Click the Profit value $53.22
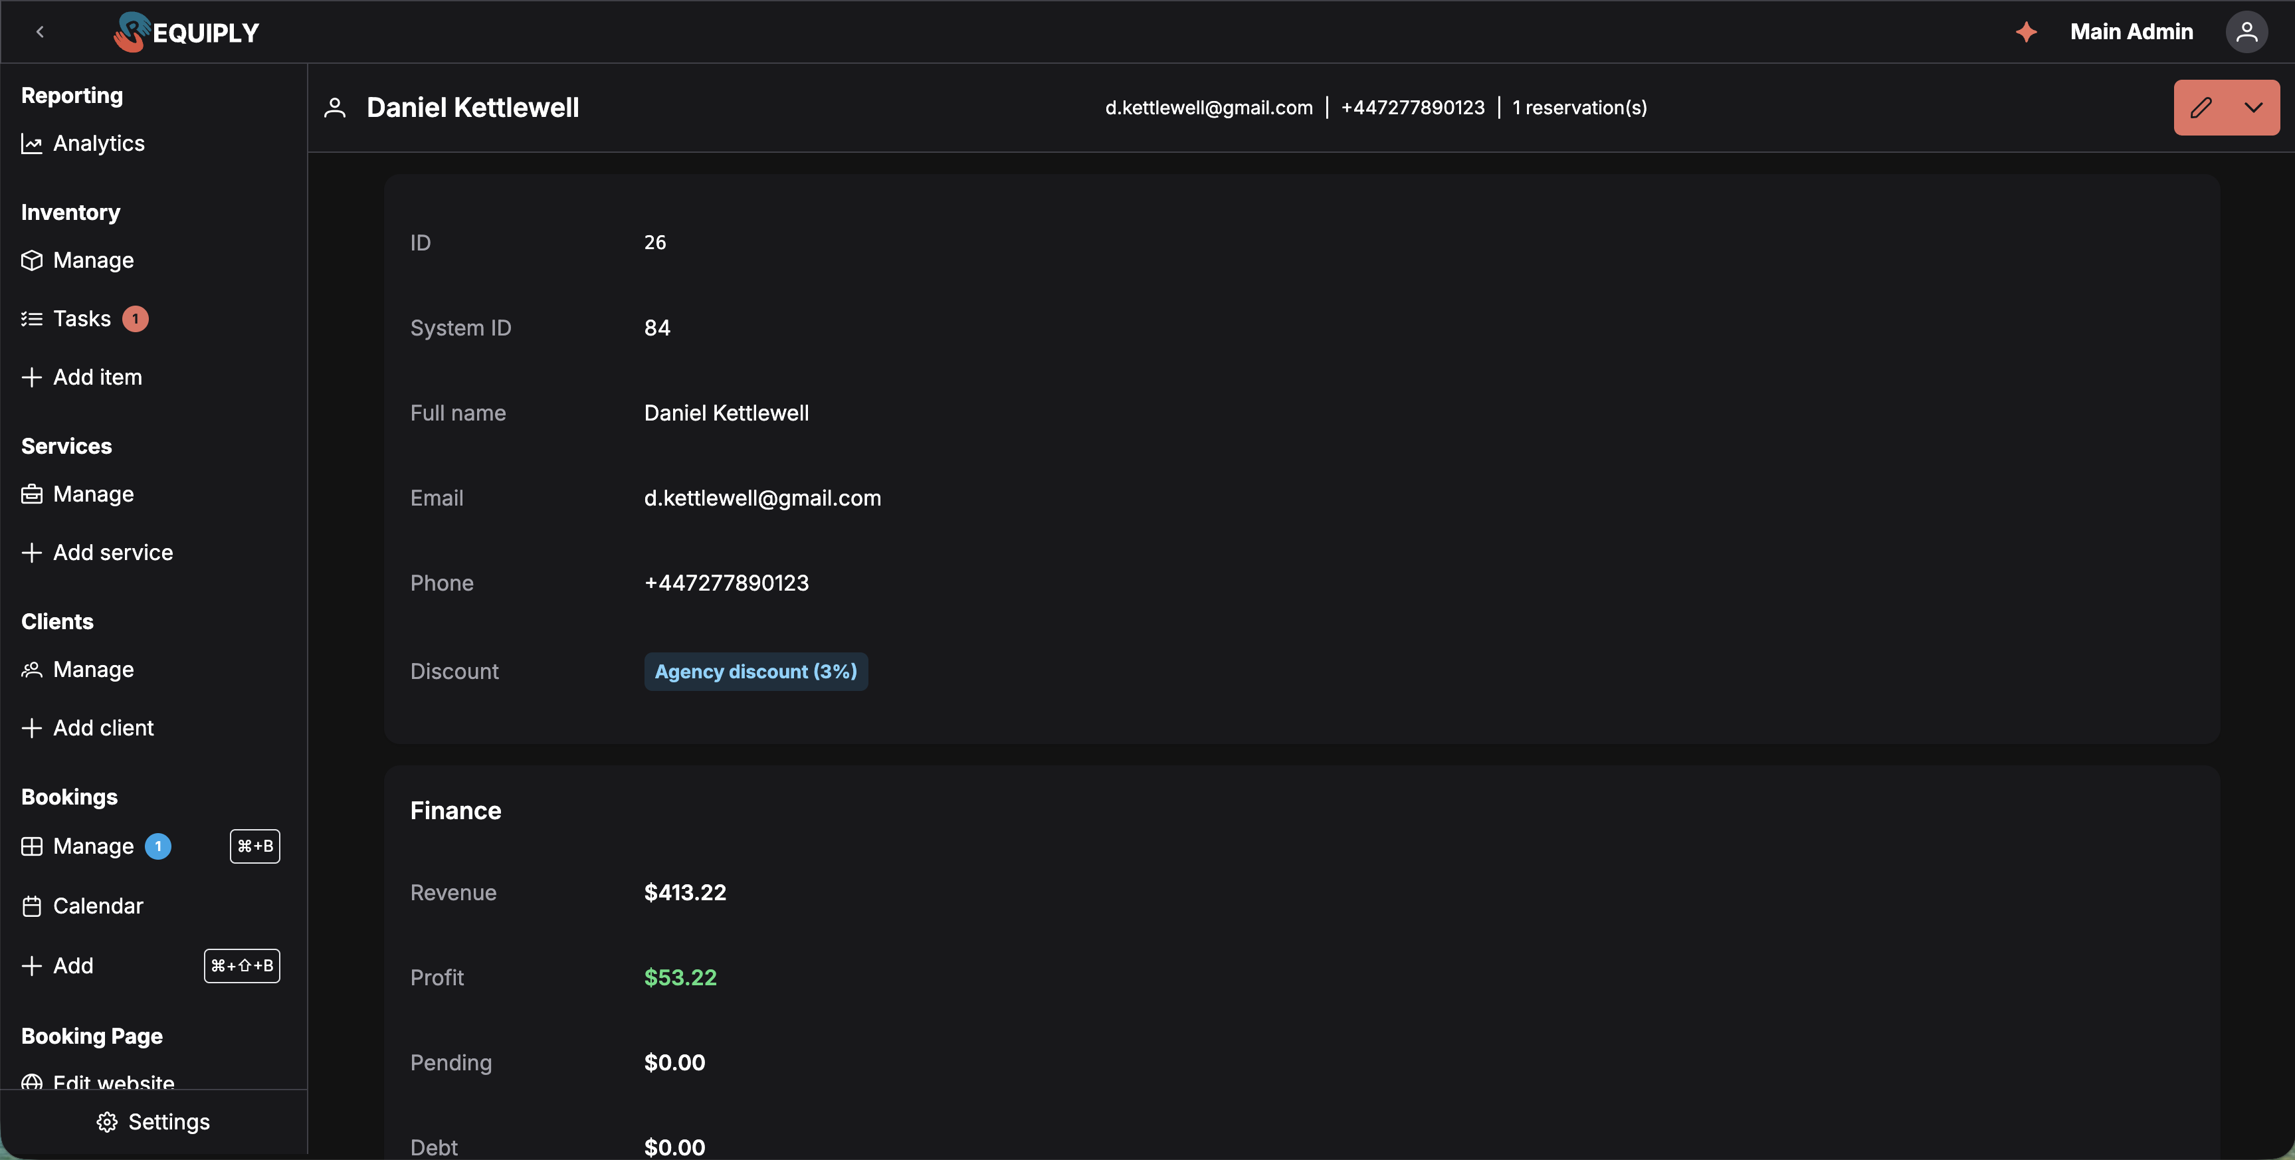Viewport: 2295px width, 1160px height. tap(680, 978)
